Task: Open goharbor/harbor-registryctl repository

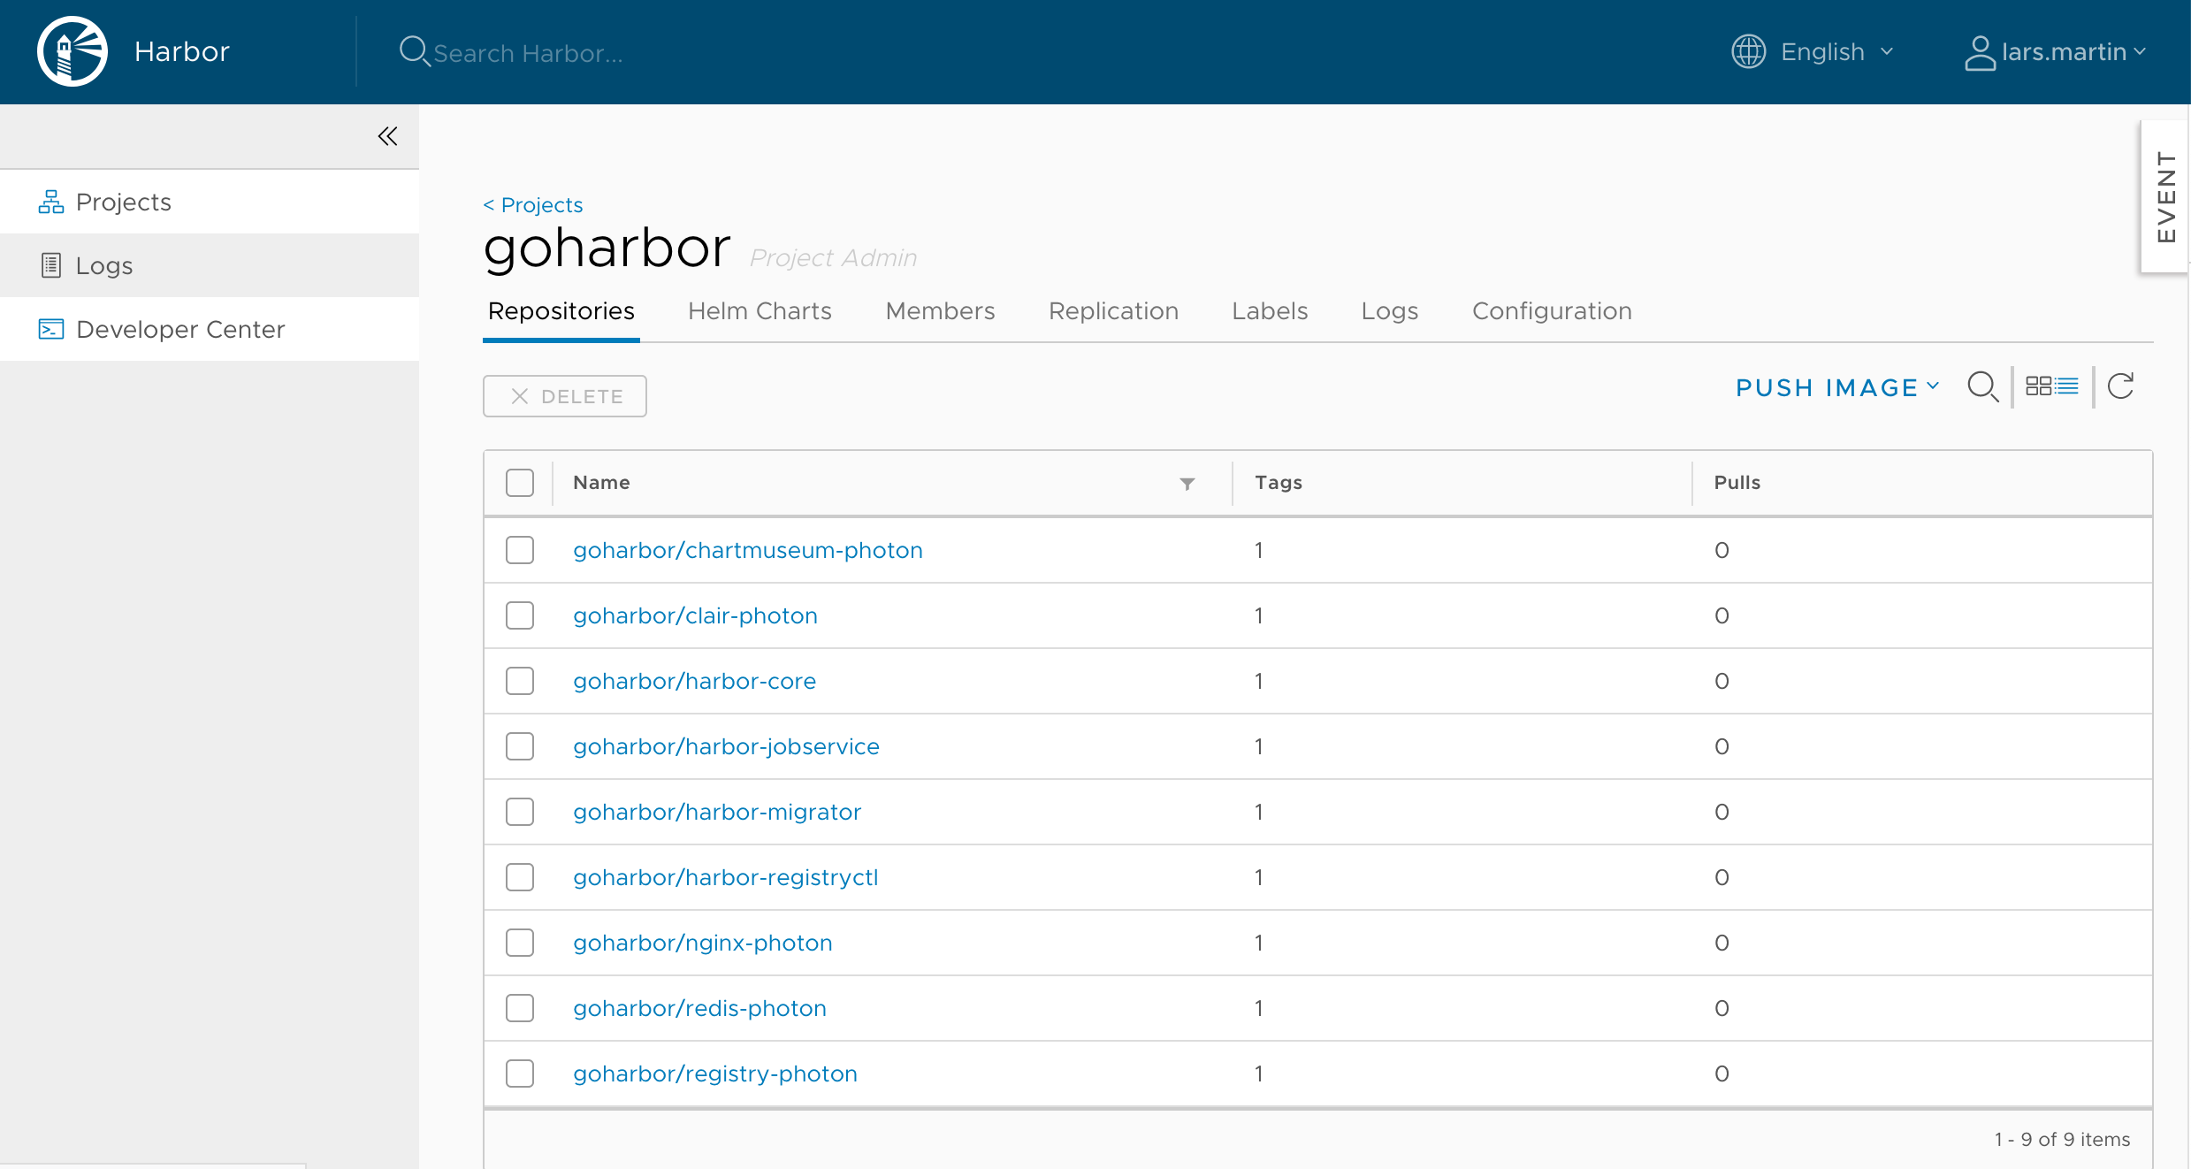Action: click(x=726, y=877)
